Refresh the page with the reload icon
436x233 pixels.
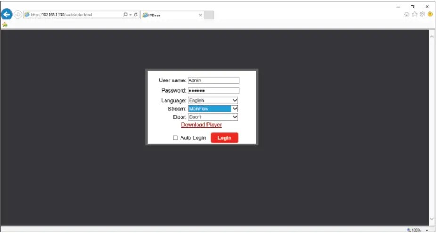136,15
